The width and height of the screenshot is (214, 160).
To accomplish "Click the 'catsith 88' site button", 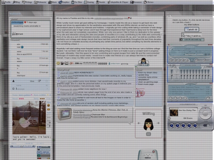I will pyautogui.click(x=192, y=29).
